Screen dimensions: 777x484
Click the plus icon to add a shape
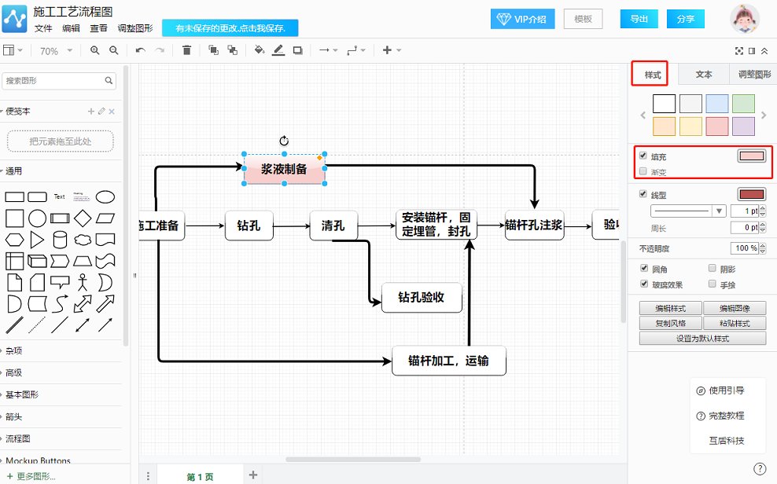385,50
